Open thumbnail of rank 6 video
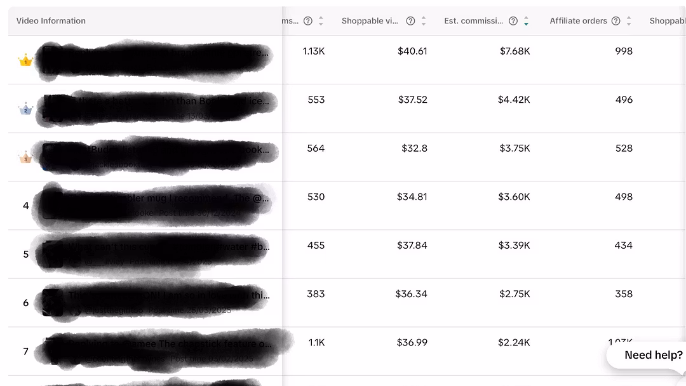Viewport: 686px width, 386px height. 53,302
